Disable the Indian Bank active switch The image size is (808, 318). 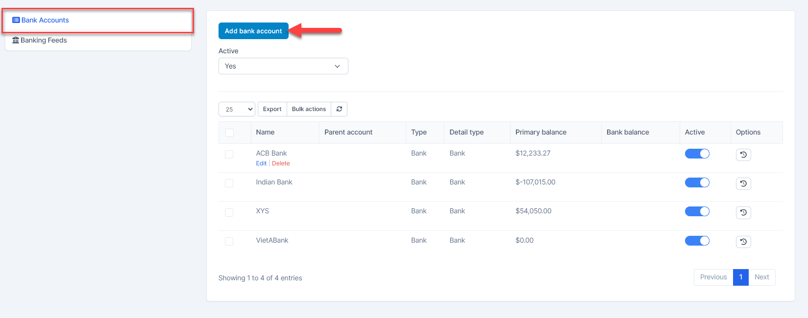697,182
